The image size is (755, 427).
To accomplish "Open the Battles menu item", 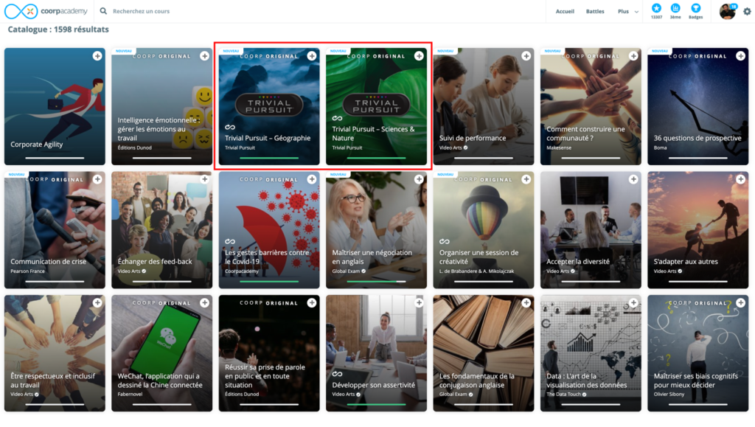I will (595, 12).
